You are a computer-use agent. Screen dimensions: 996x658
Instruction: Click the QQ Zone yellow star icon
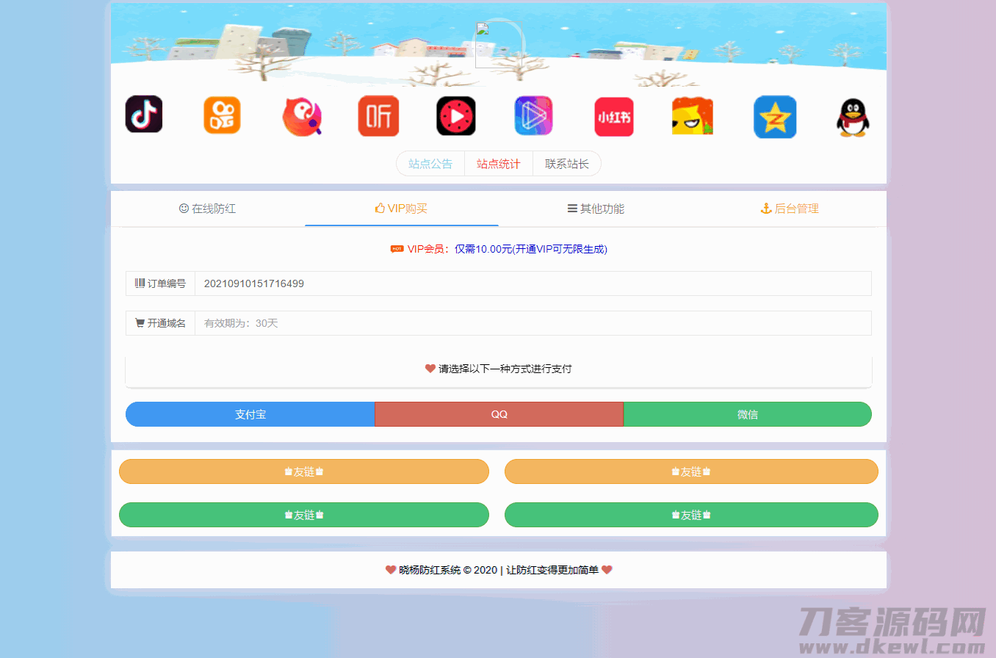click(x=775, y=117)
